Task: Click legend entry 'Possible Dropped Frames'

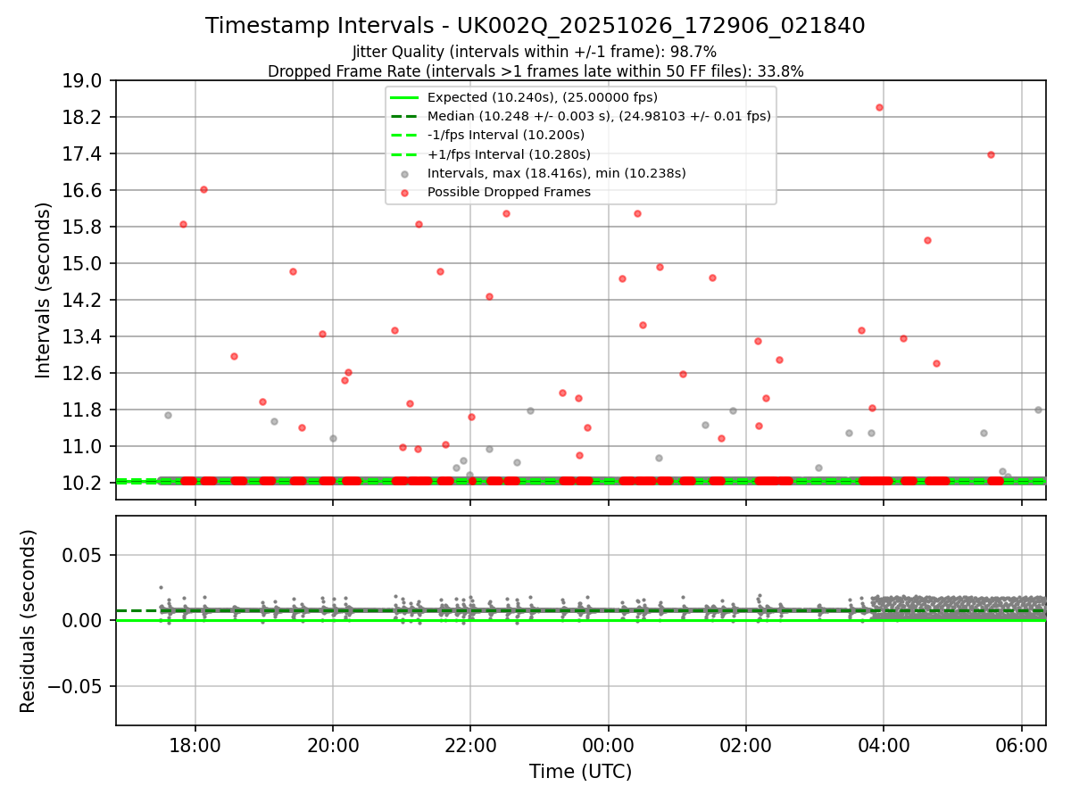Action: 509,192
